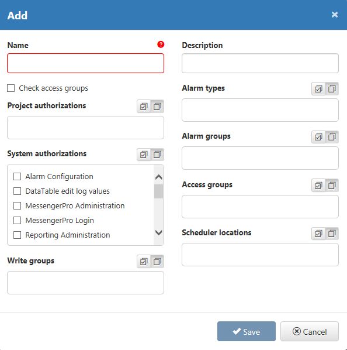Tick the Alarm Configuration checkbox

pos(18,177)
